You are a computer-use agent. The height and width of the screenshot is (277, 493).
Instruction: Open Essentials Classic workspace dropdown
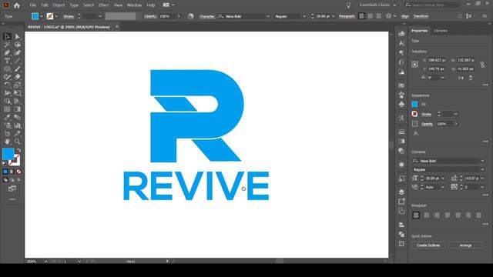pyautogui.click(x=378, y=5)
